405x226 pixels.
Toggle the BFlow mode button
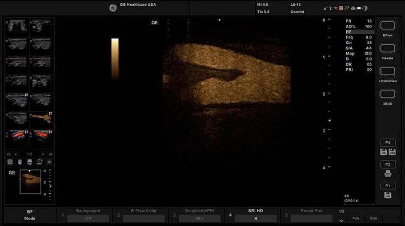click(388, 26)
